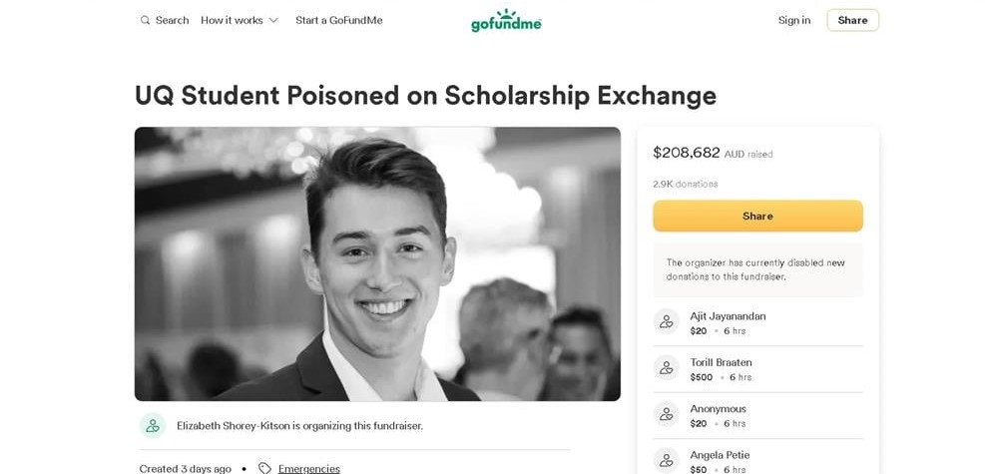Click the yellow Share button
This screenshot has width=985, height=474.
757,216
